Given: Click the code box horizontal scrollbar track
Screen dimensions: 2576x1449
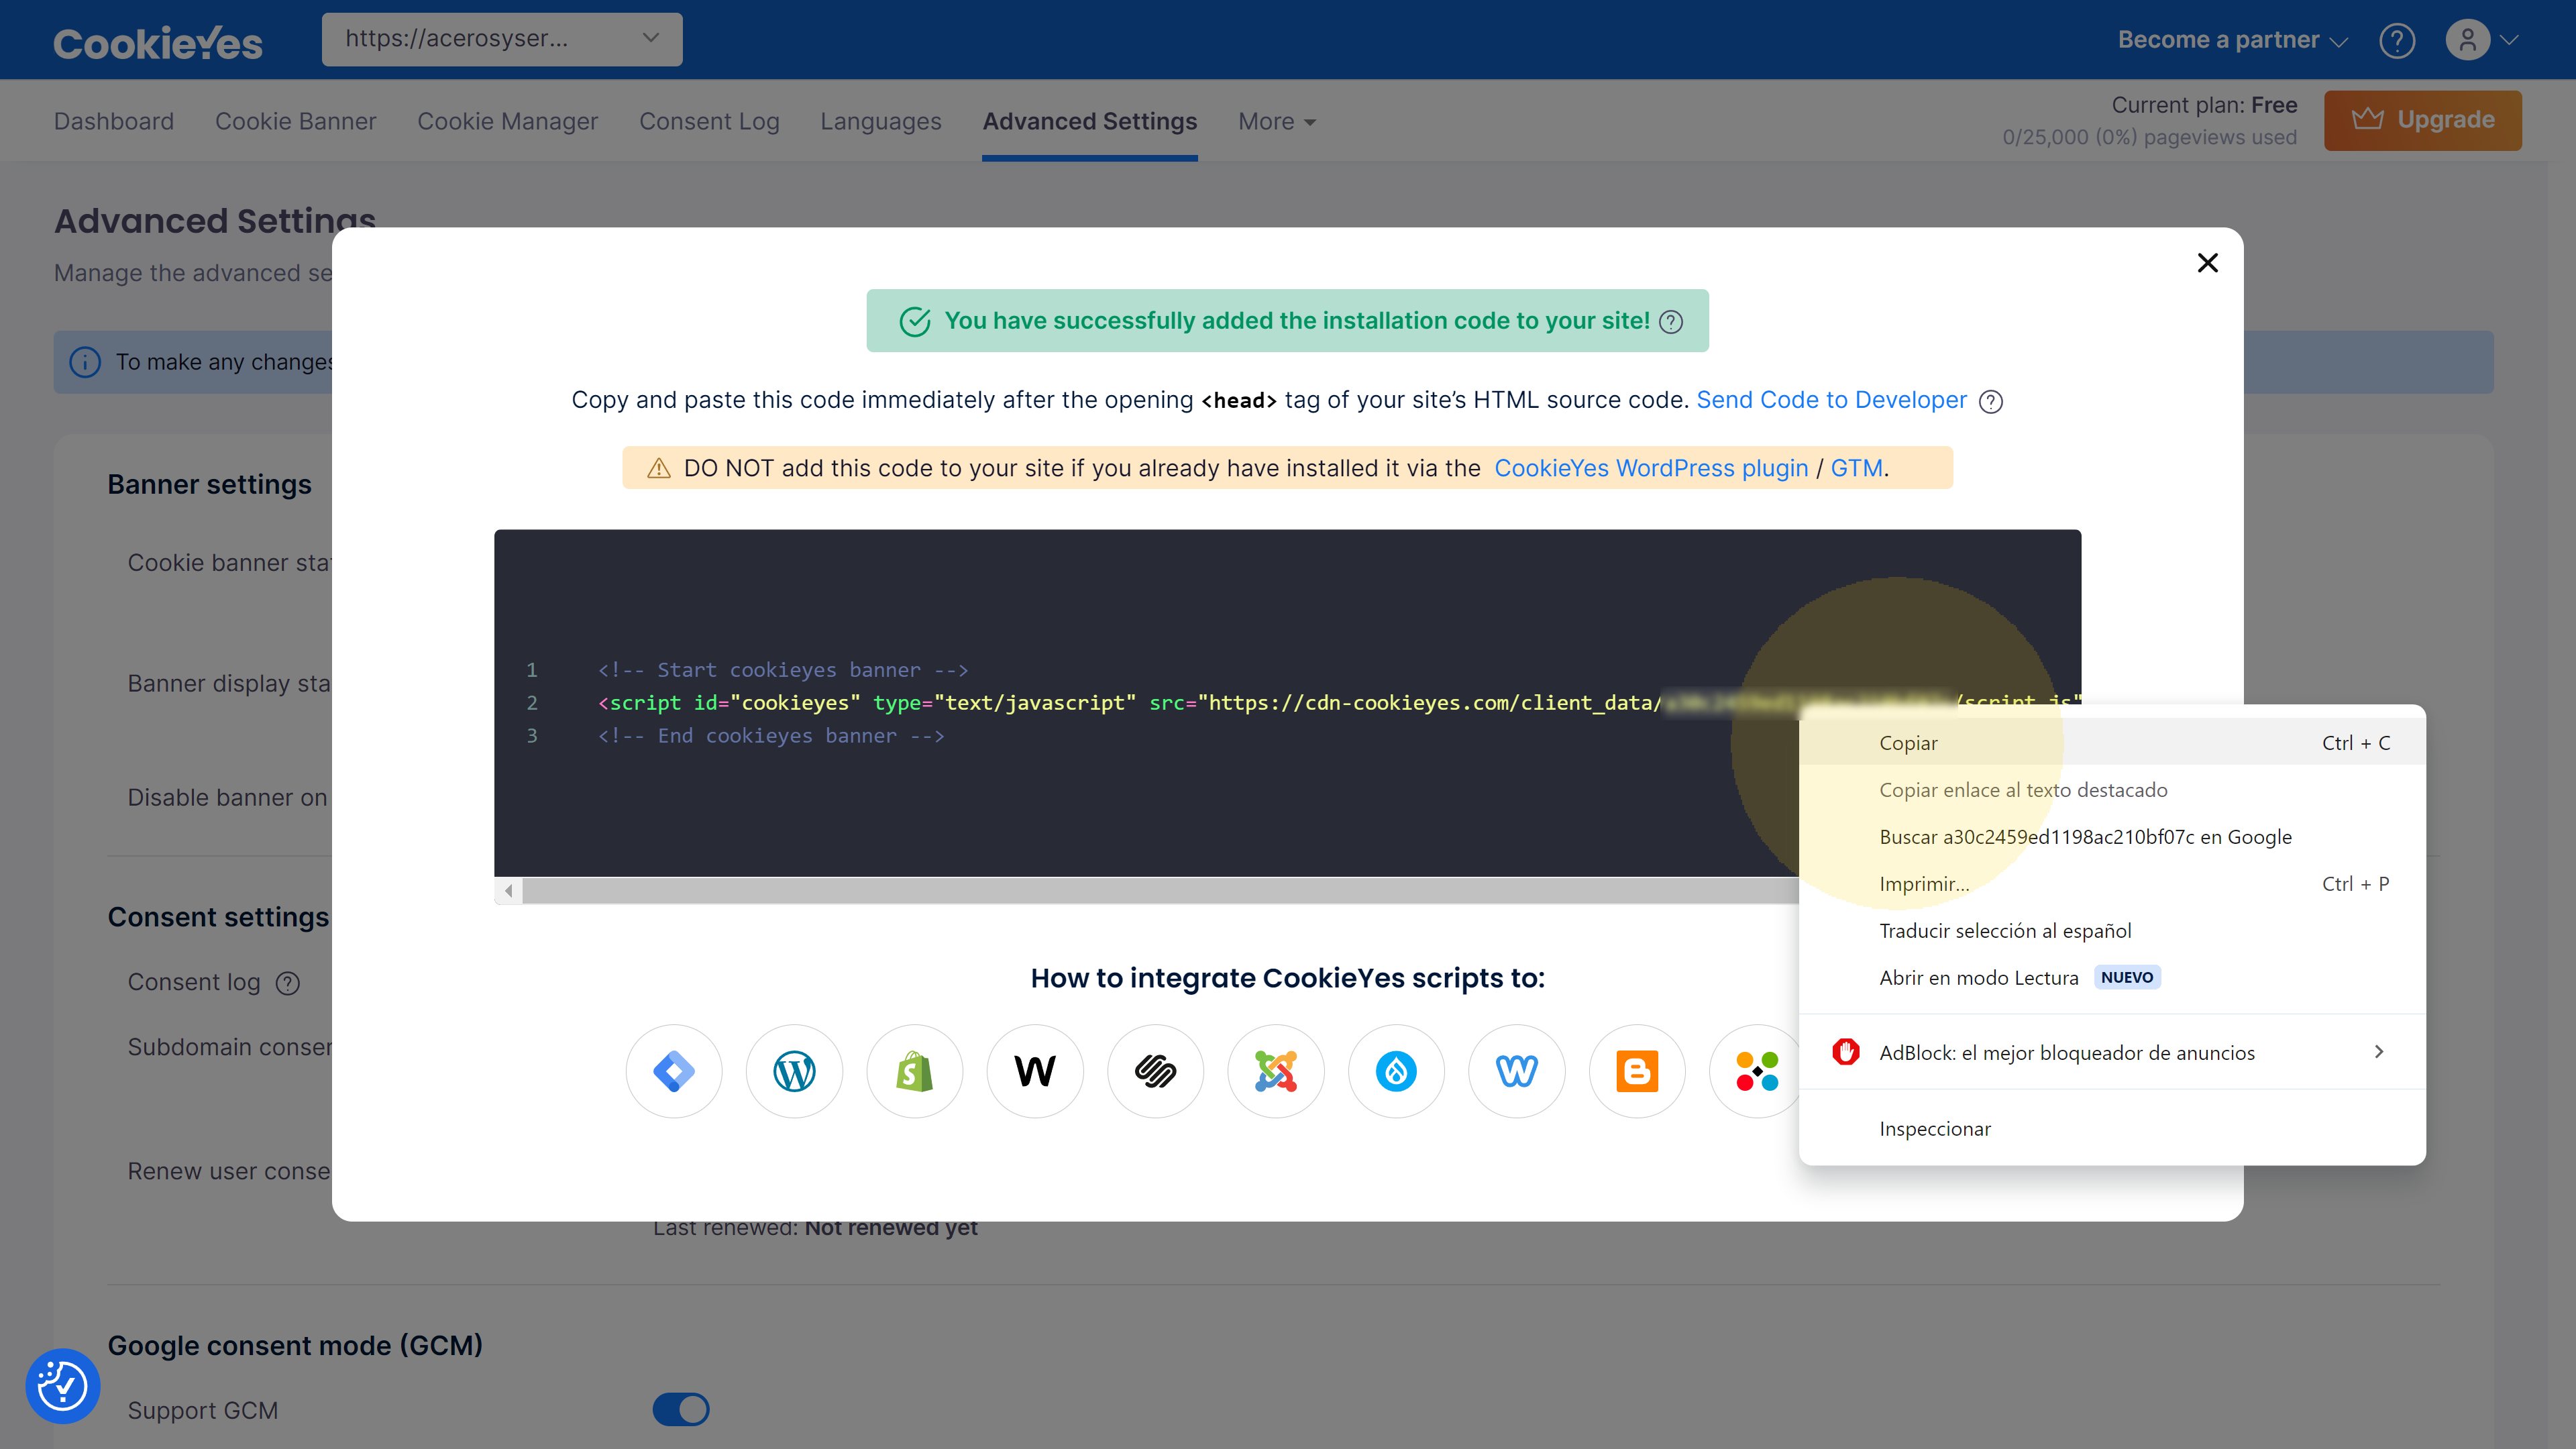Looking at the screenshot, I should (x=1160, y=891).
